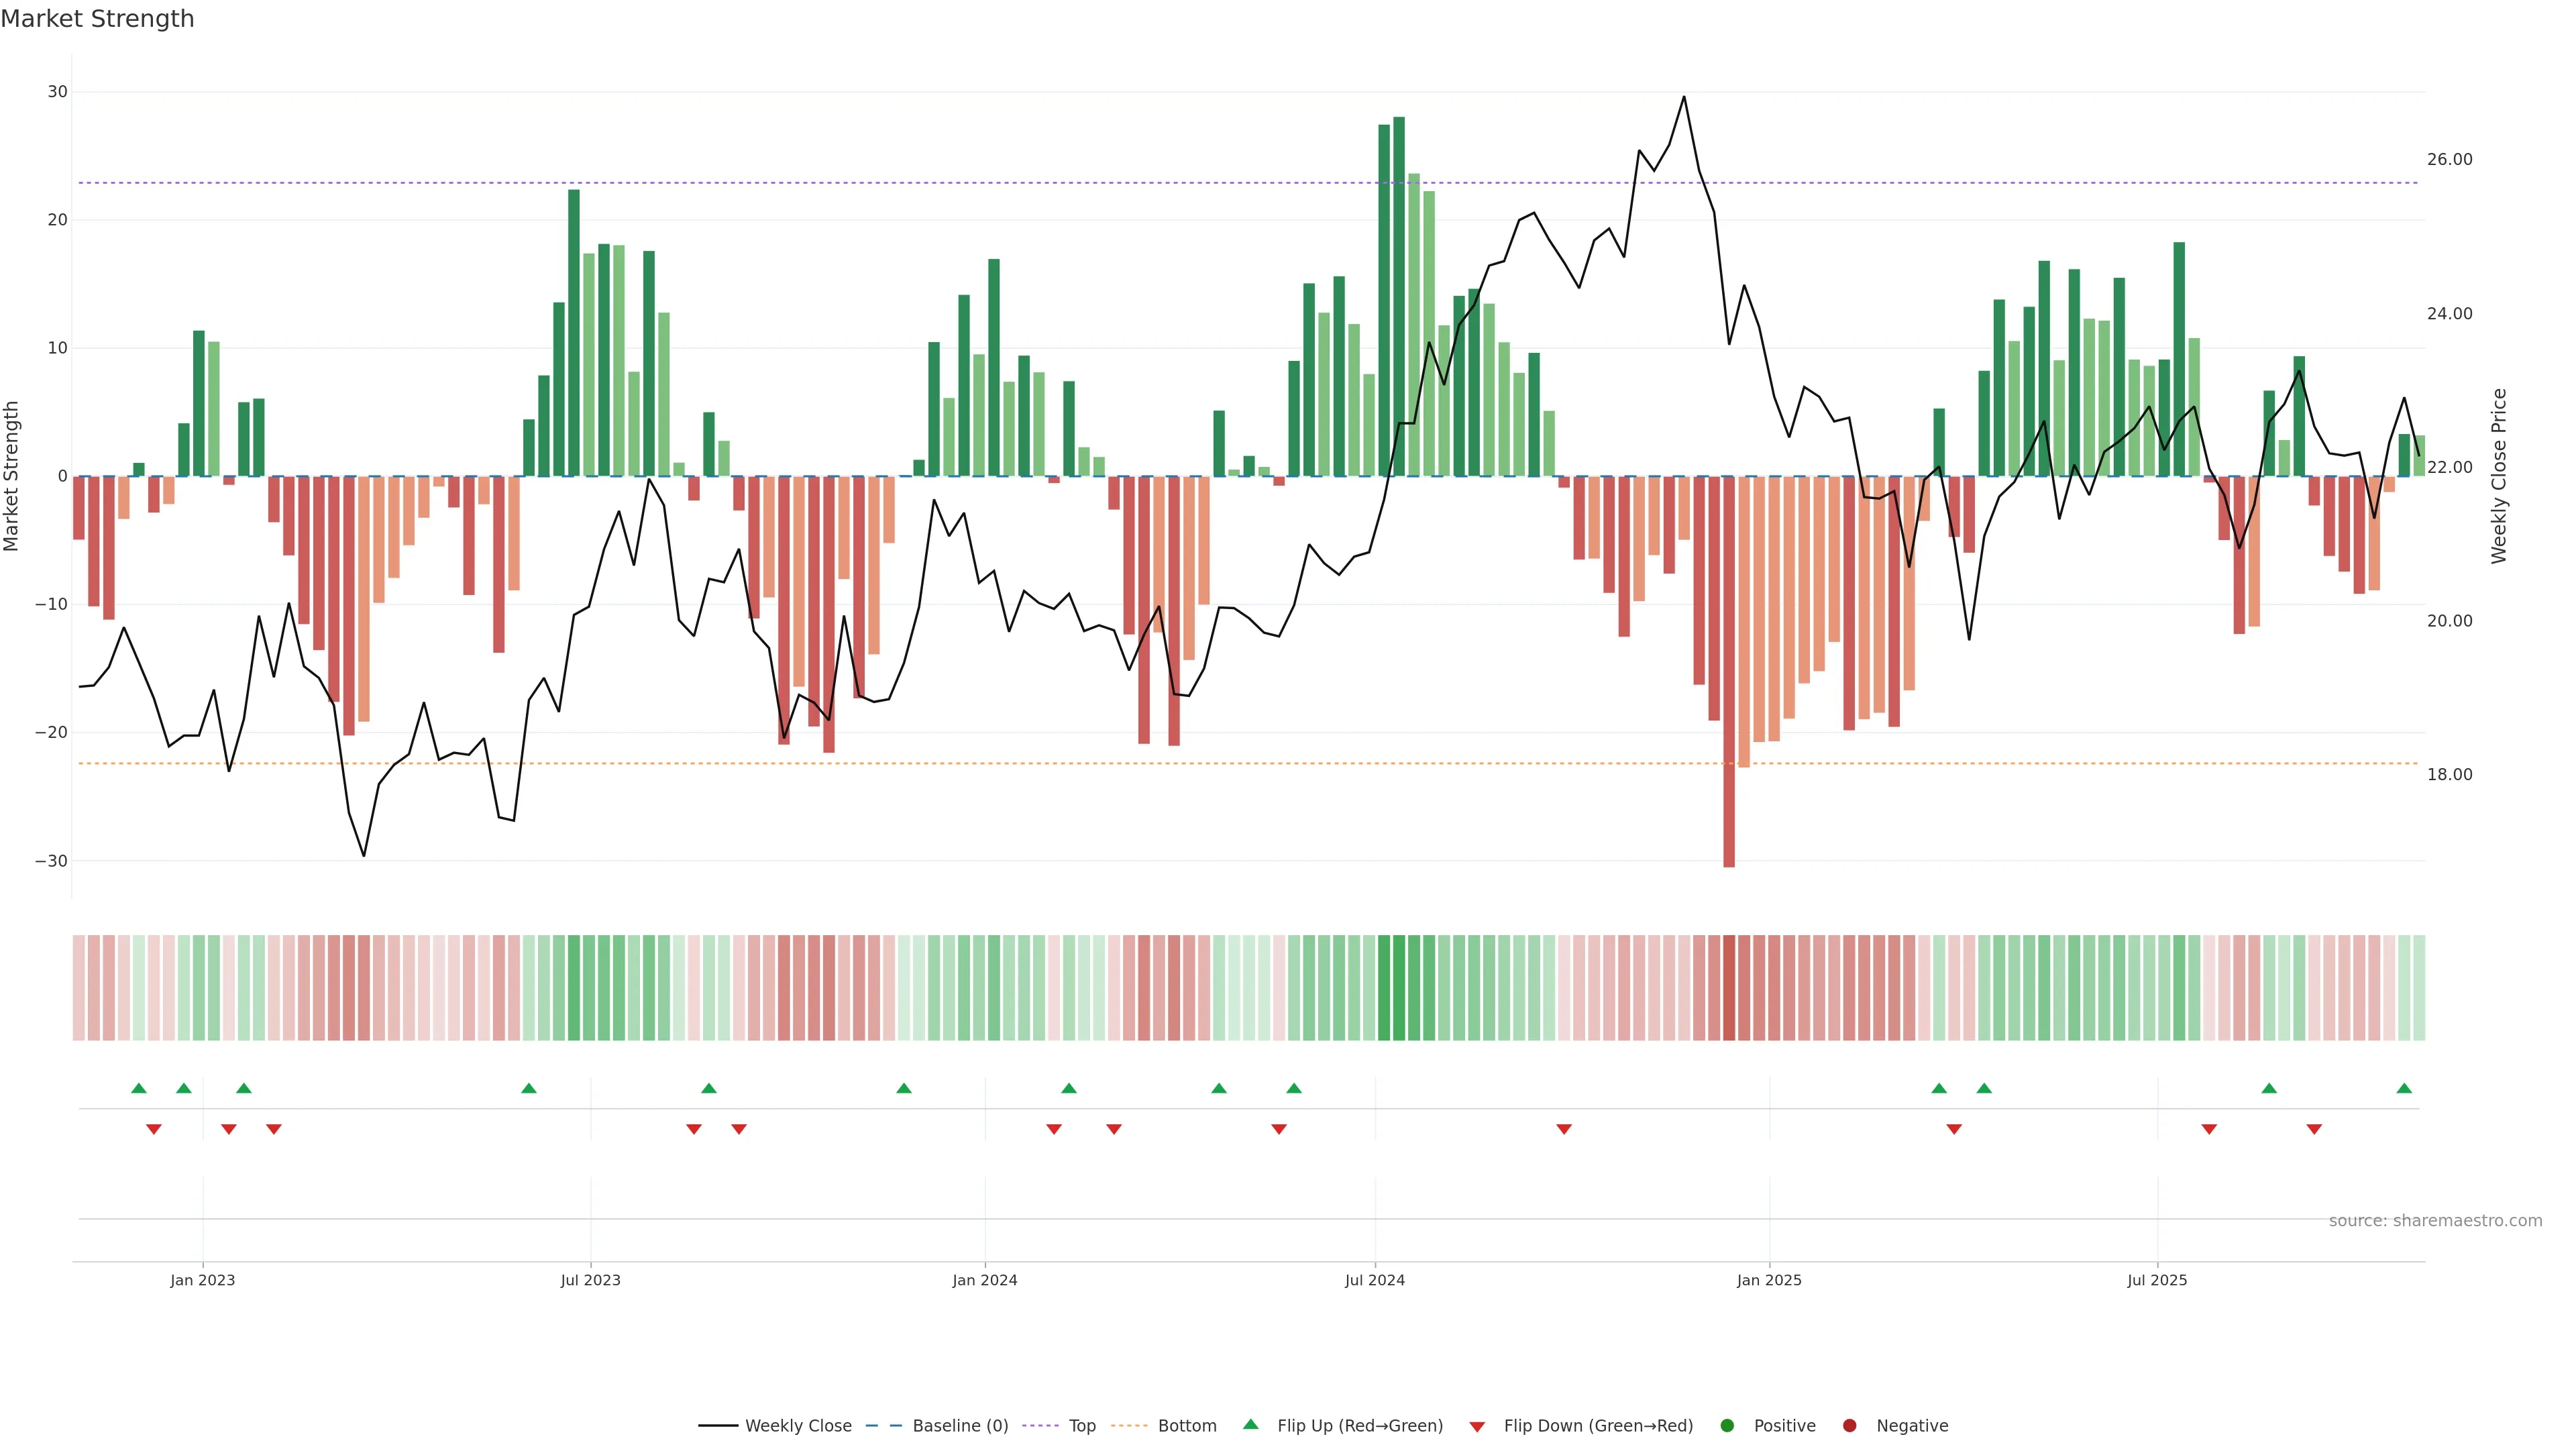Click the last green flip-up triangle marker

[2404, 1088]
